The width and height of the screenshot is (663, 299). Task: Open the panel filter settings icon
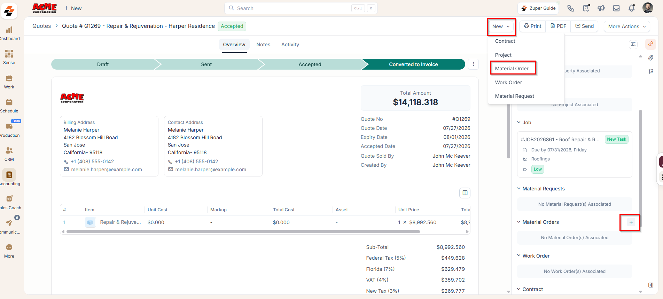coord(633,44)
